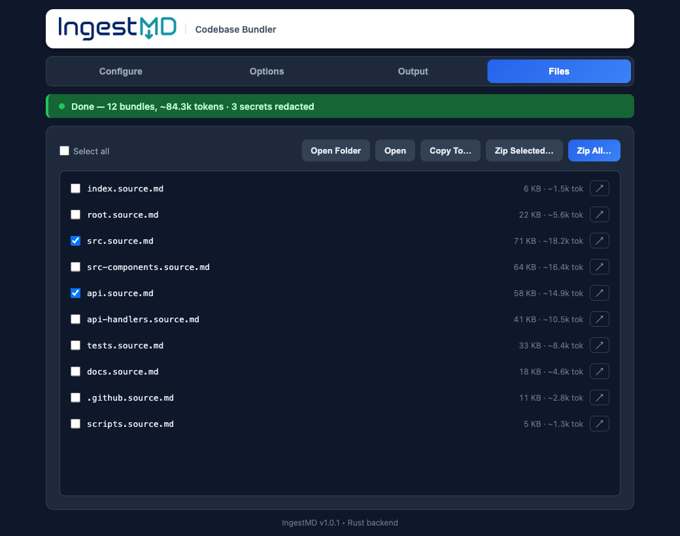Select the src-components.source.md file name
Image resolution: width=680 pixels, height=536 pixels.
click(148, 267)
